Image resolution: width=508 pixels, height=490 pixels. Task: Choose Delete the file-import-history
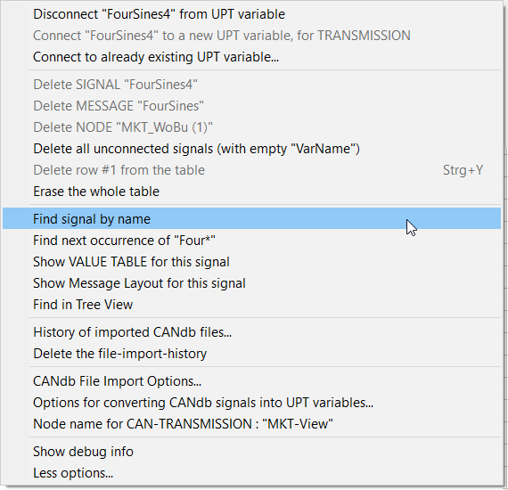click(x=251, y=354)
